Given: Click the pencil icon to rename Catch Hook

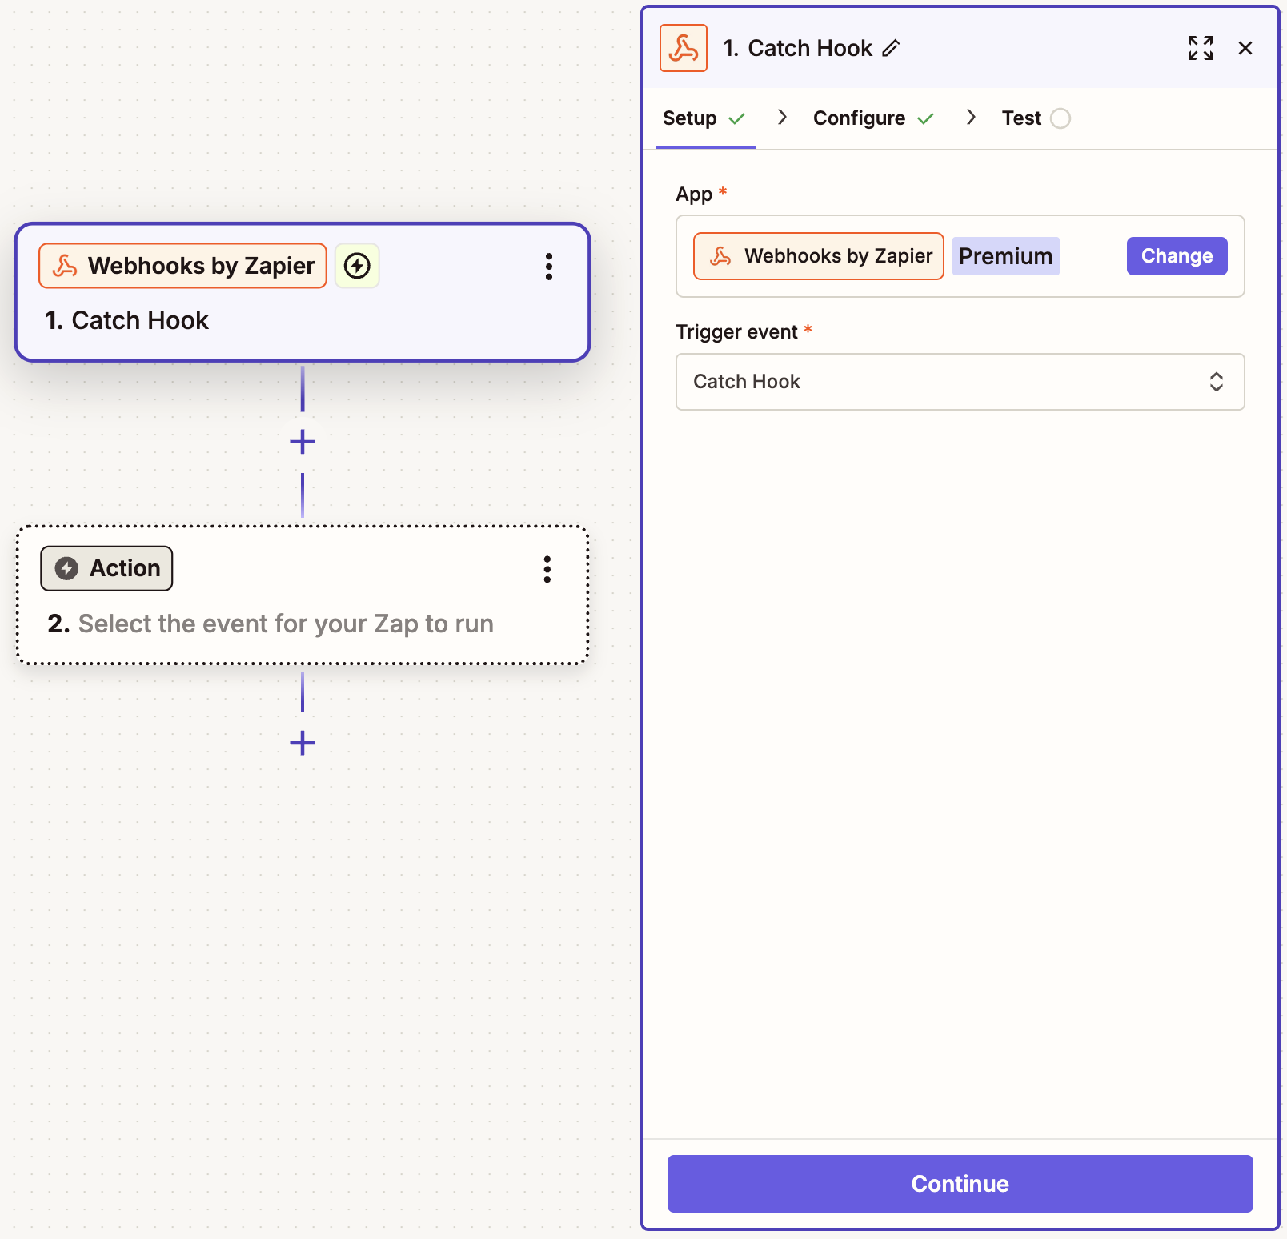Looking at the screenshot, I should 892,49.
